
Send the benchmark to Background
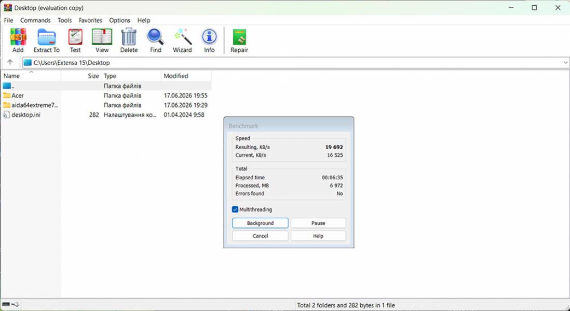point(260,223)
